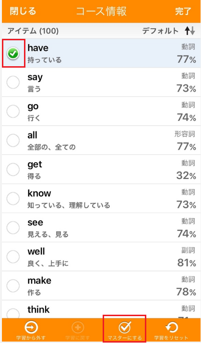Tap 閉じる in the header
The width and height of the screenshot is (201, 343).
pos(23,11)
